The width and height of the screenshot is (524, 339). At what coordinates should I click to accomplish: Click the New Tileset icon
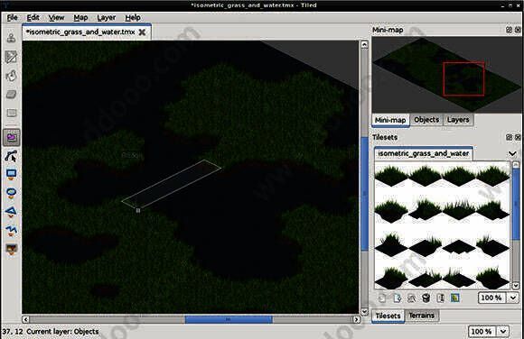[382, 298]
